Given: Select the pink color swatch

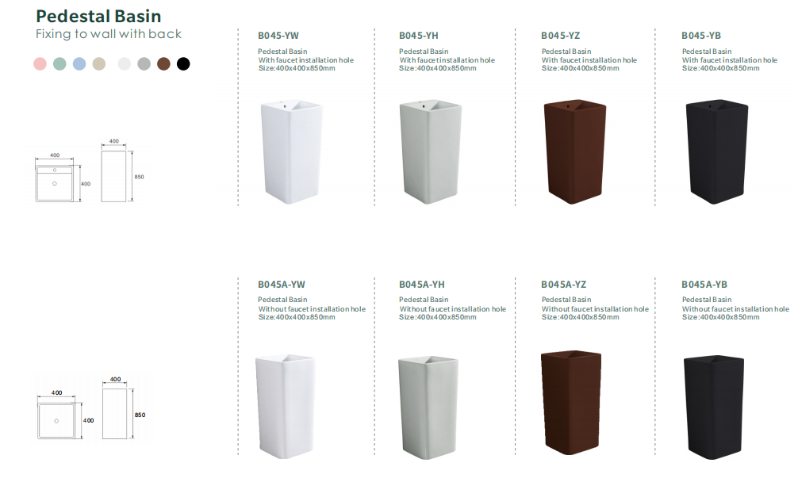Looking at the screenshot, I should click(x=40, y=64).
